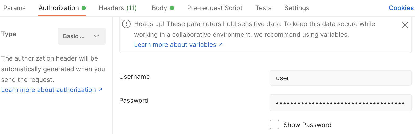Click the green dot next to Body
The height and width of the screenshot is (134, 415).
(172, 8)
